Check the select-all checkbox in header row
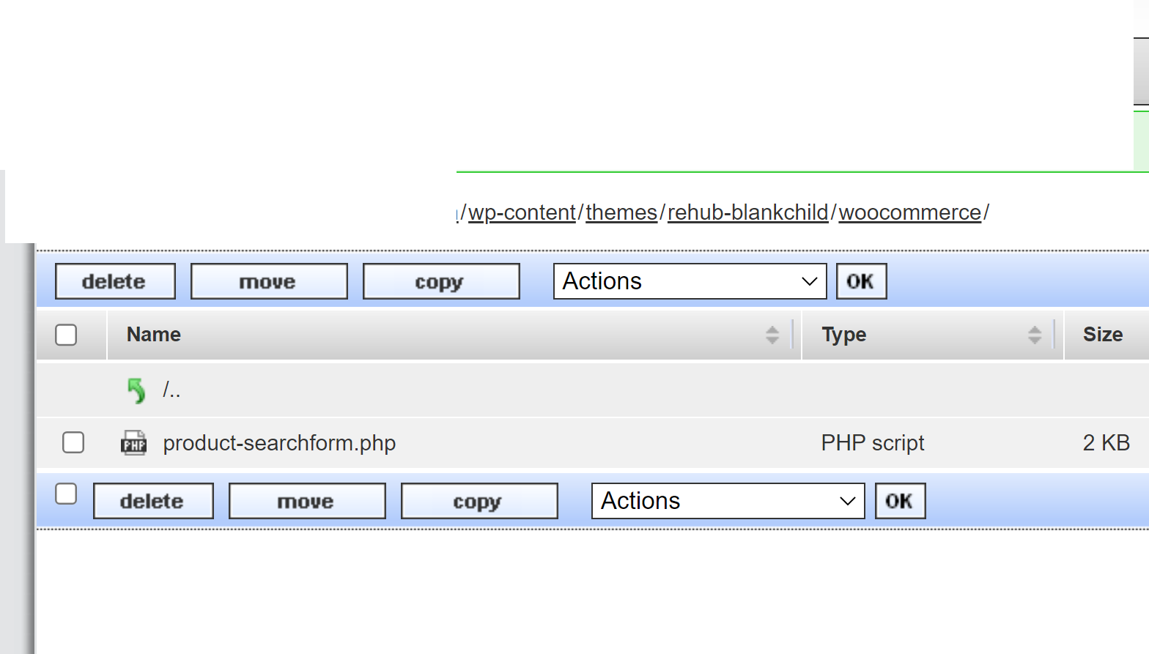1149x654 pixels. click(x=66, y=335)
